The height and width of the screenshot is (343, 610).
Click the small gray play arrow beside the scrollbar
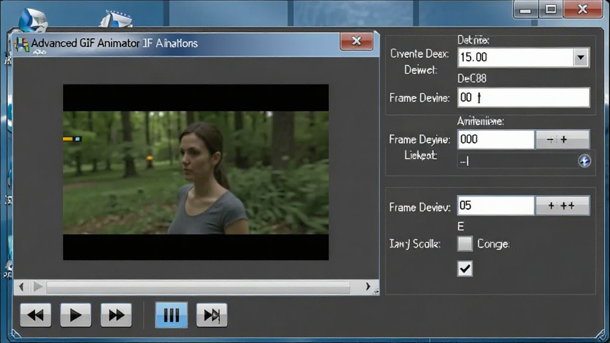38,287
